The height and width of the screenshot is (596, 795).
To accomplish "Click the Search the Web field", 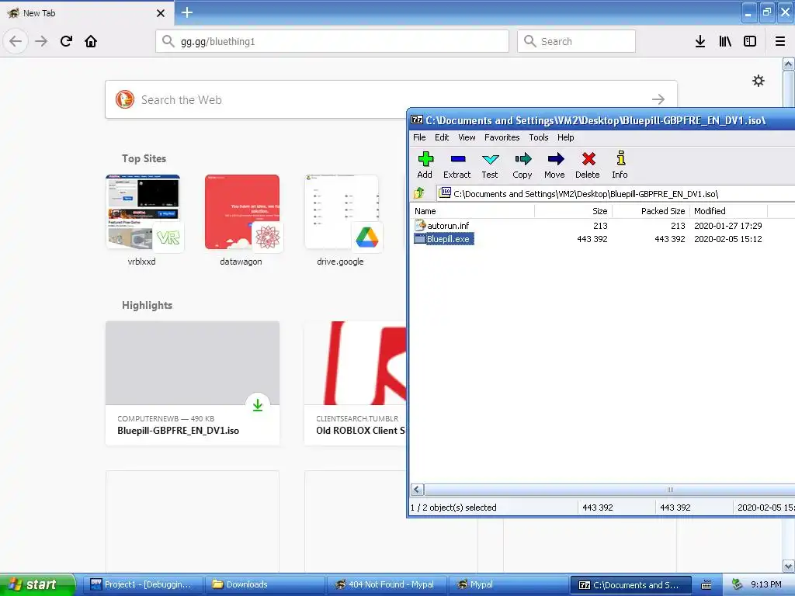I will coord(391,99).
